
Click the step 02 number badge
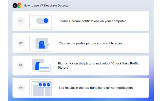point(21,43)
